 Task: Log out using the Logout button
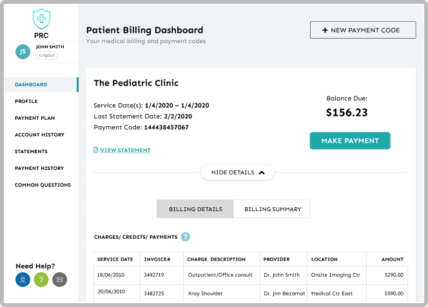pyautogui.click(x=46, y=55)
